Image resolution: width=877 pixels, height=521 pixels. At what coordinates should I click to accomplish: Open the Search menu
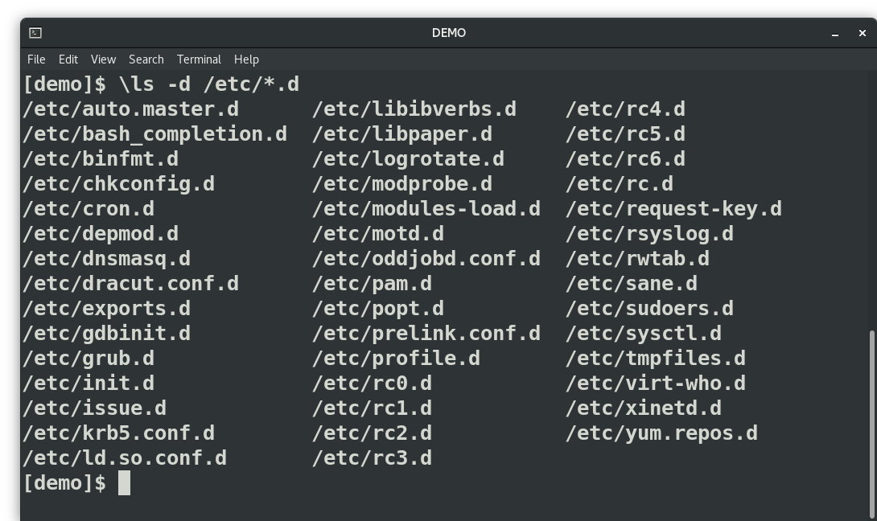pos(146,59)
